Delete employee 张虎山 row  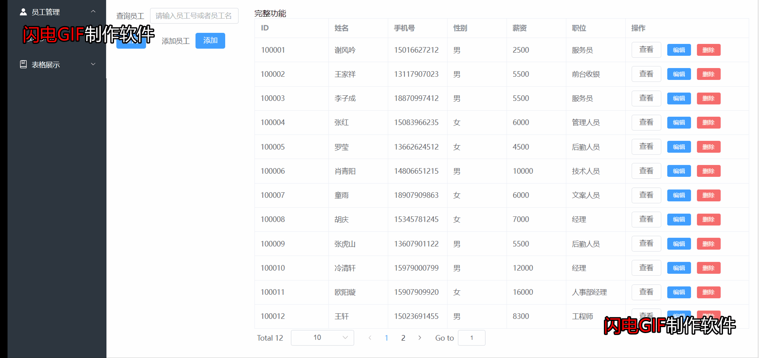tap(709, 244)
